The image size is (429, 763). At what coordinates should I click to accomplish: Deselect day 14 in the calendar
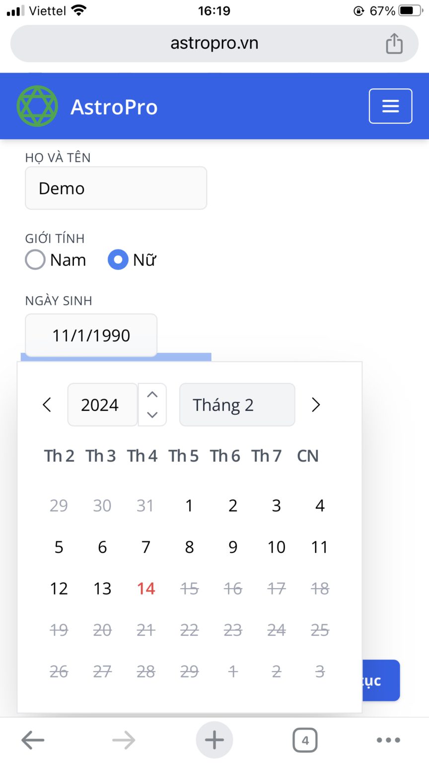(x=145, y=588)
